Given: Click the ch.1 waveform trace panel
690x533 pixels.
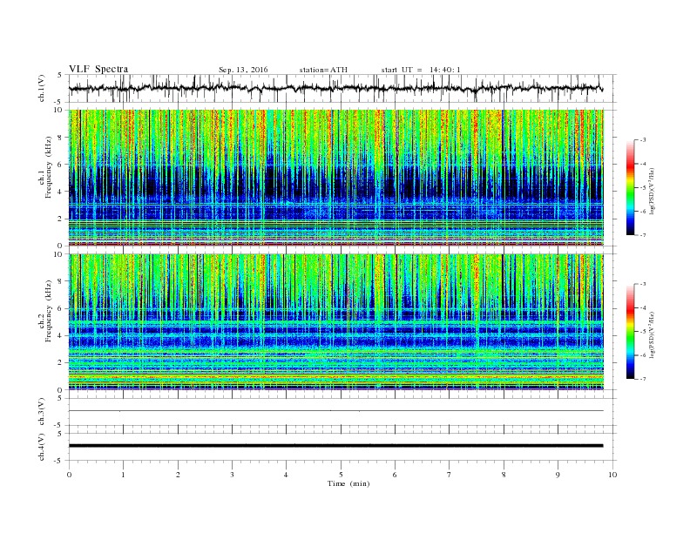Looking at the screenshot, I should click(x=342, y=88).
